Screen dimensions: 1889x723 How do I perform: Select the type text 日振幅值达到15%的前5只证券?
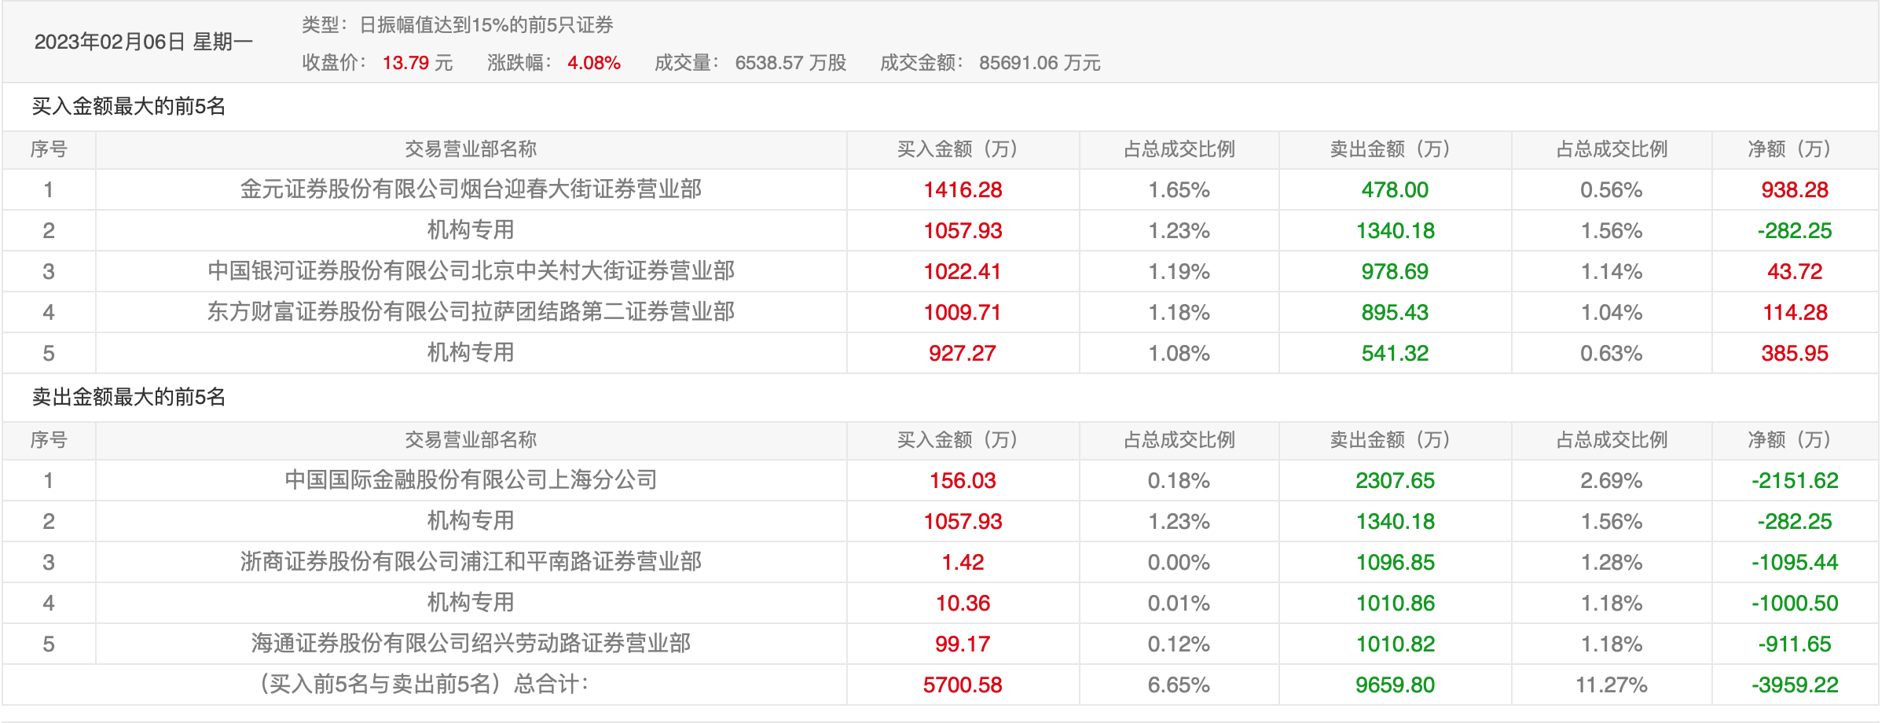point(486,25)
